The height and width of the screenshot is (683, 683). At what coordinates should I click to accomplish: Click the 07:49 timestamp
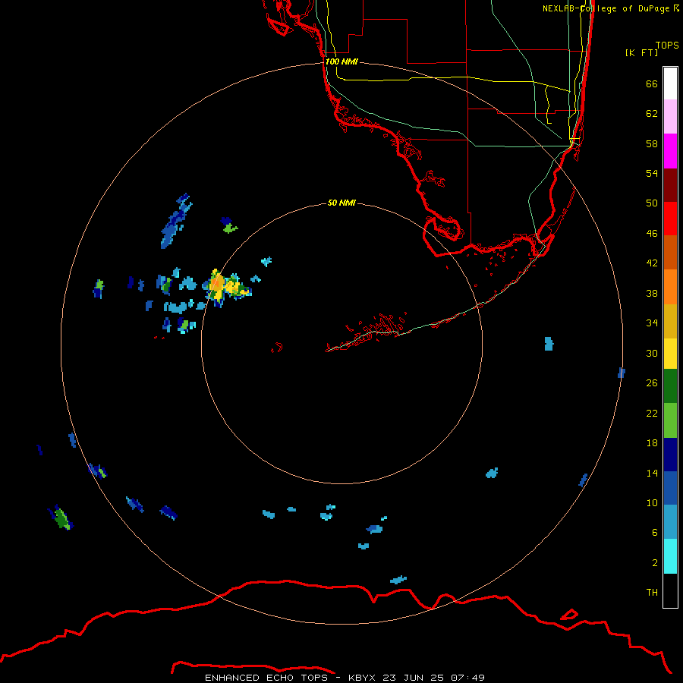(467, 678)
